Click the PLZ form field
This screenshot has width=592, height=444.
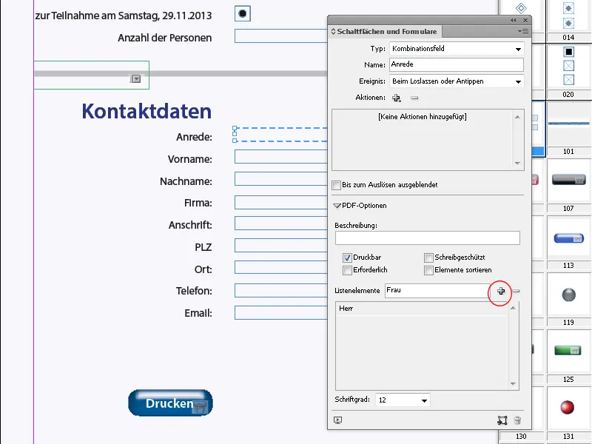pos(281,246)
